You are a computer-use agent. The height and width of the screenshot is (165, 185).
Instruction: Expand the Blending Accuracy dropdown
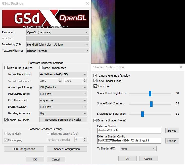point(63,113)
